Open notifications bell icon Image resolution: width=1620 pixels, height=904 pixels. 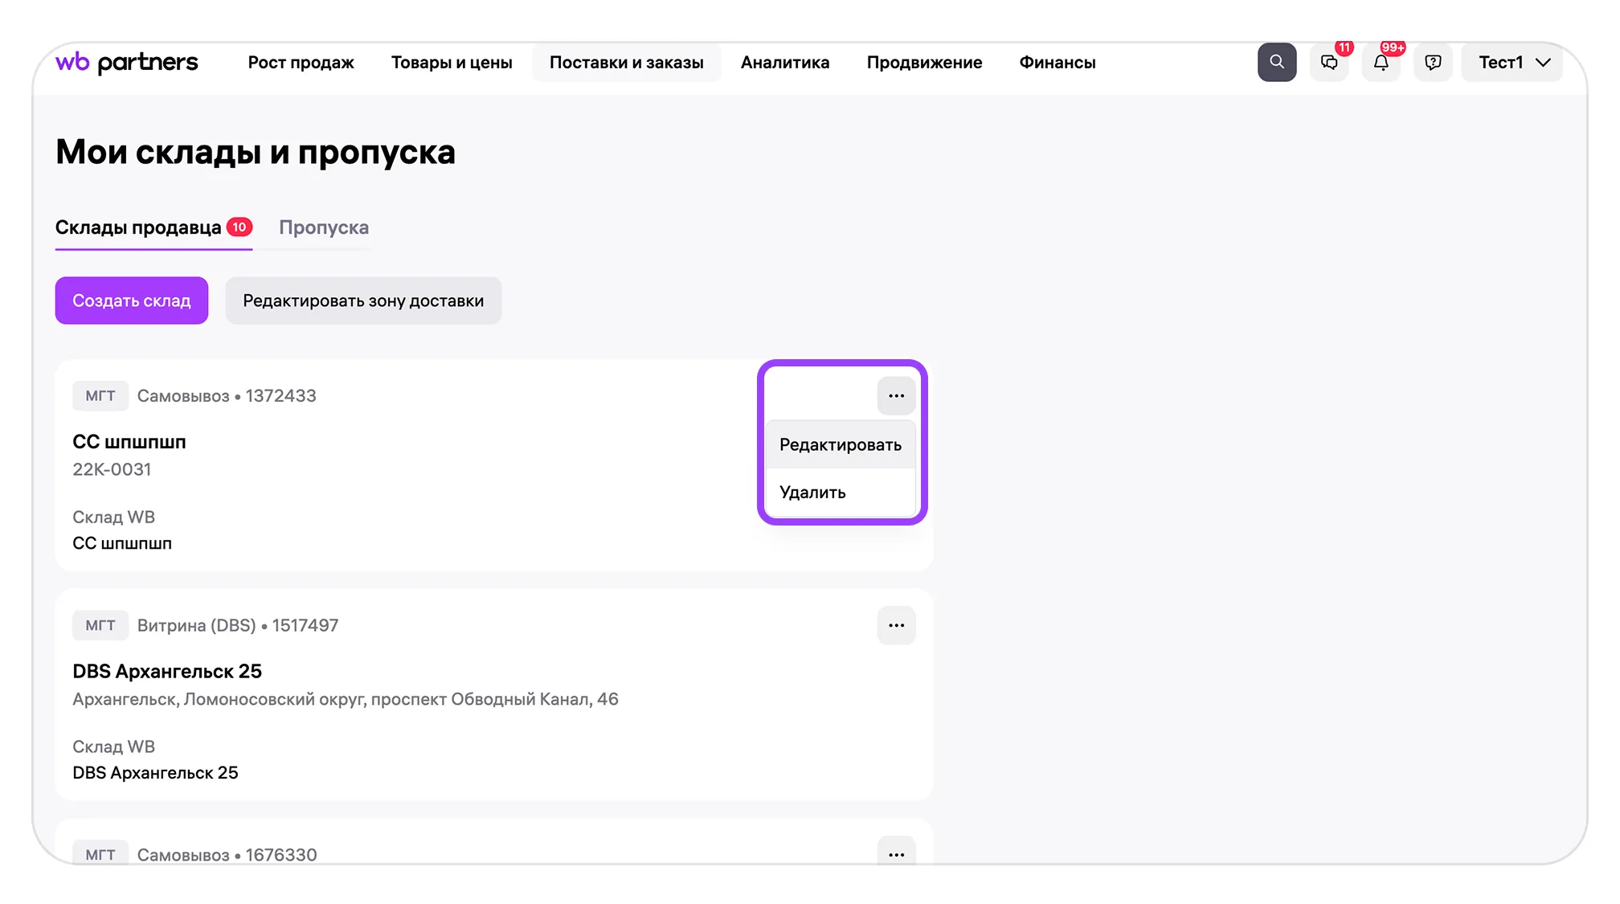point(1381,63)
